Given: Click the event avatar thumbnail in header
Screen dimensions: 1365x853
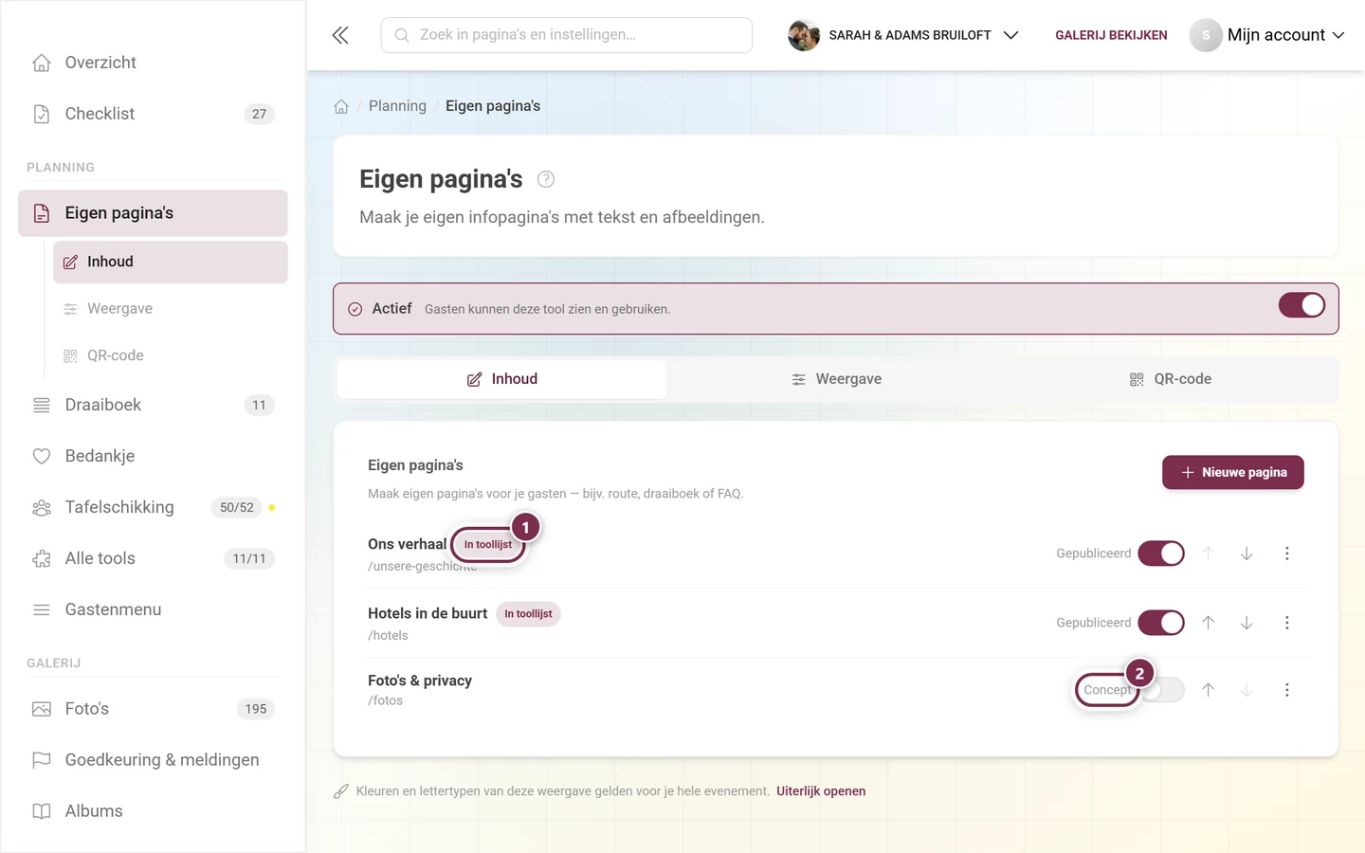Looking at the screenshot, I should click(x=804, y=35).
